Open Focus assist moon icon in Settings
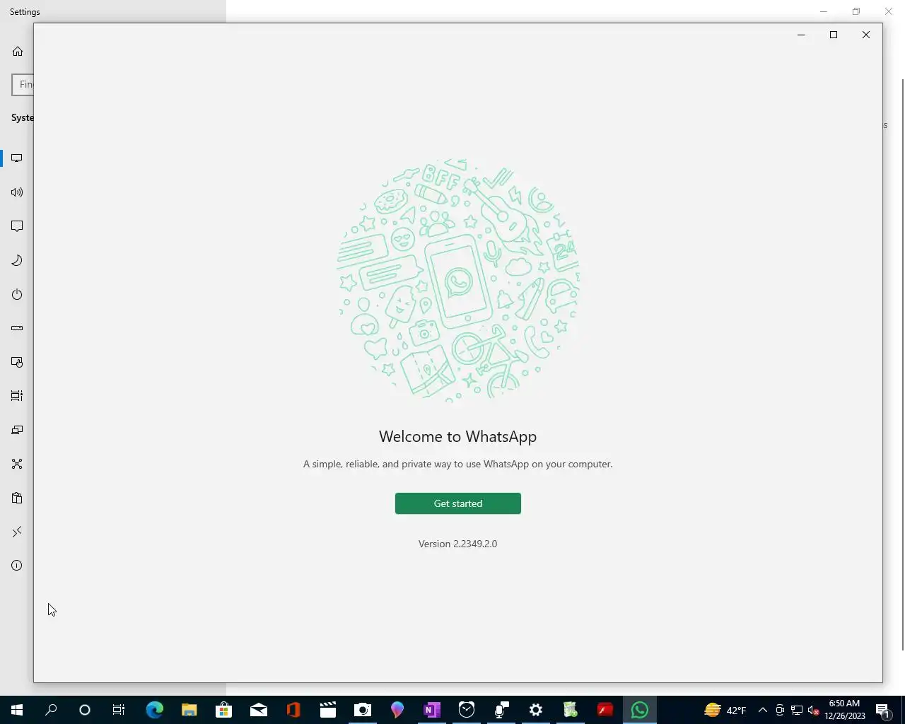 click(x=17, y=260)
